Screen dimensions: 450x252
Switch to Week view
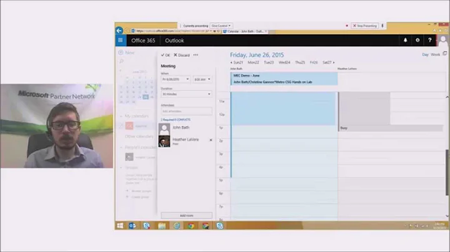click(x=436, y=55)
